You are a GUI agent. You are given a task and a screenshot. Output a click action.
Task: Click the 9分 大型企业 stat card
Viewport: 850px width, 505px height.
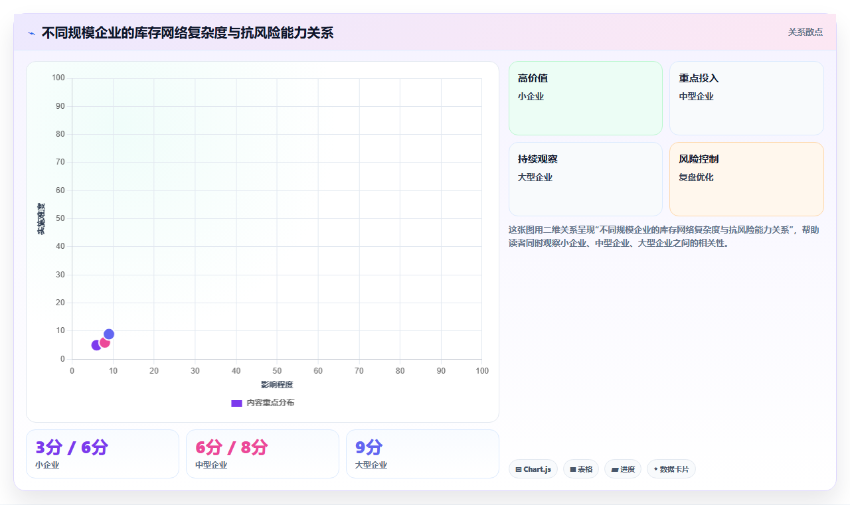pyautogui.click(x=422, y=454)
